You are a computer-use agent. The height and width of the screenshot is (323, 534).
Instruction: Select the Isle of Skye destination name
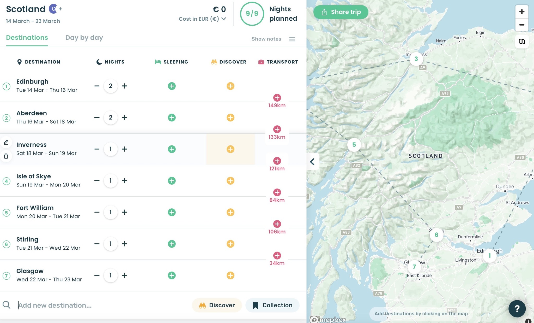(34, 176)
